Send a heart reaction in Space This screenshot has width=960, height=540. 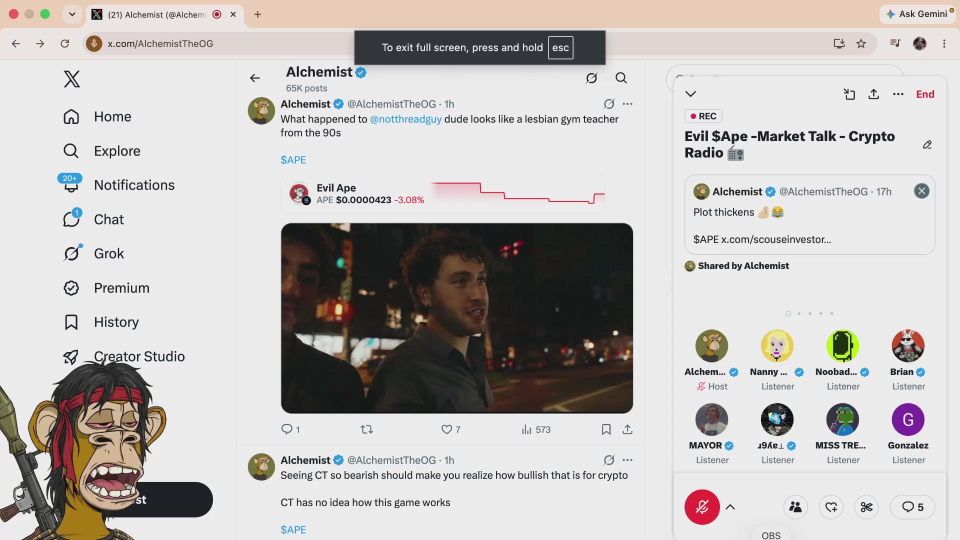coord(831,507)
